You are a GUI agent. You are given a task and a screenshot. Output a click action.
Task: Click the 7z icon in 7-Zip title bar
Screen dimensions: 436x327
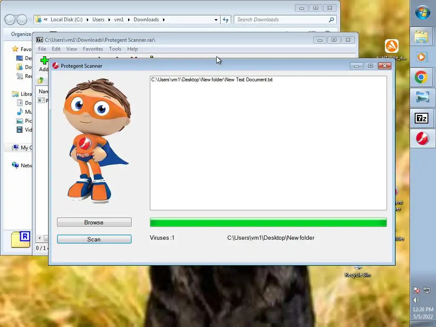pyautogui.click(x=40, y=40)
